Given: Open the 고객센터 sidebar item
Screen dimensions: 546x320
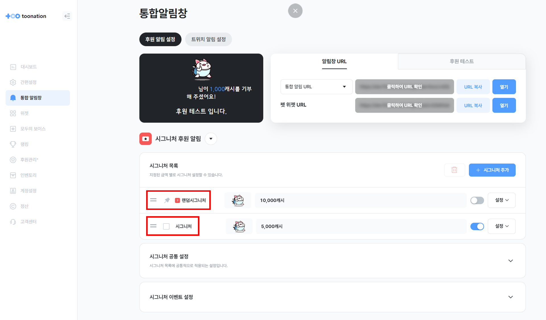Looking at the screenshot, I should point(38,222).
